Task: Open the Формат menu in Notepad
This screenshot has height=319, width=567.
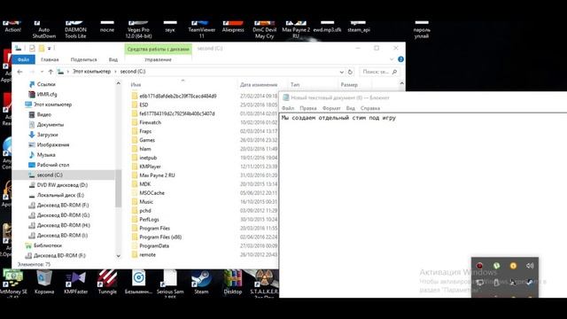Action: (331, 108)
